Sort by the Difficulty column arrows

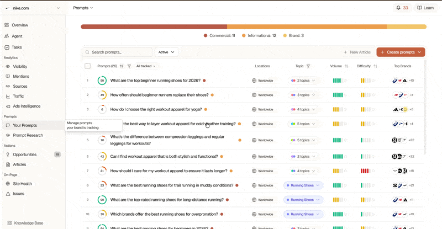pos(376,66)
